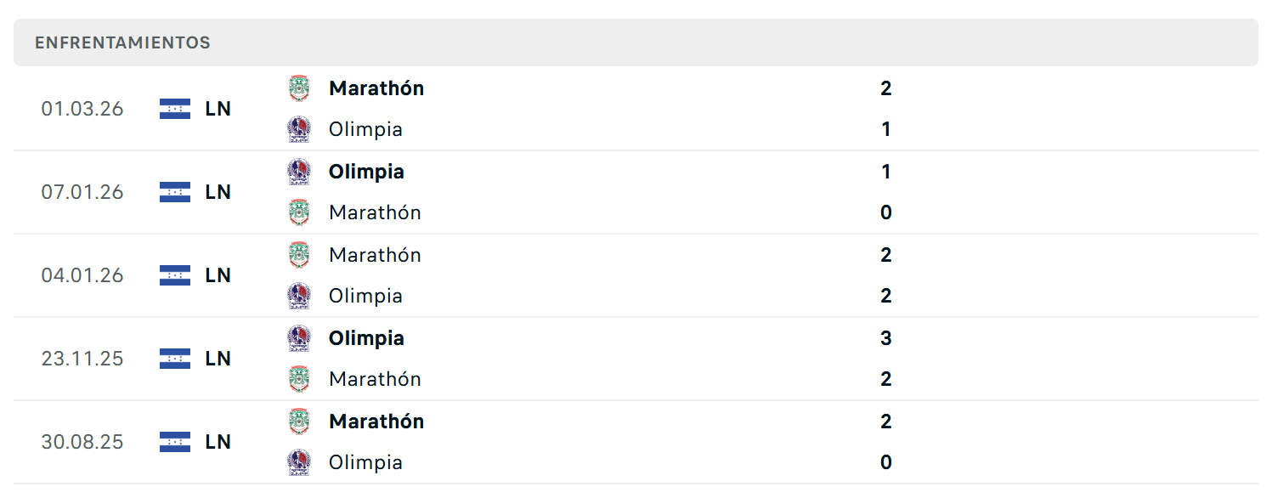Image resolution: width=1272 pixels, height=498 pixels.
Task: Open Marathón team from 01.03.26 match
Action: coord(376,88)
